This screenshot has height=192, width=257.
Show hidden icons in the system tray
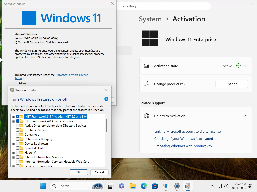(x=212, y=186)
